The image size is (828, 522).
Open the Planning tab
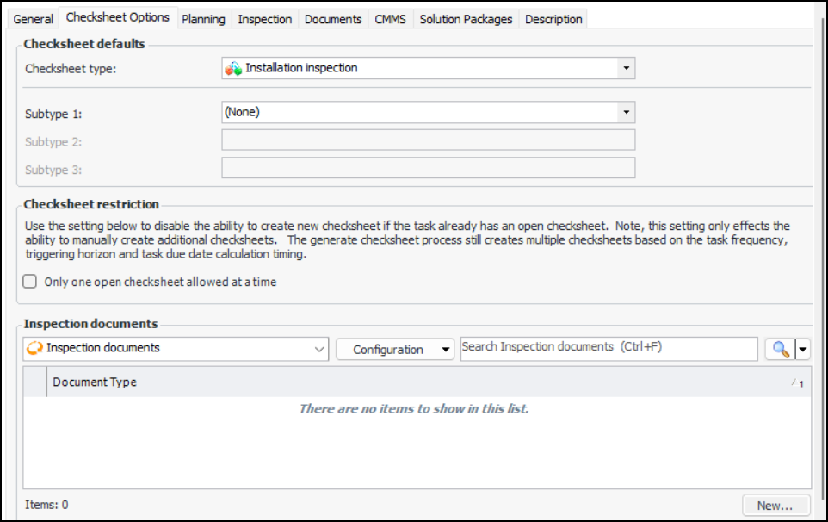(203, 19)
